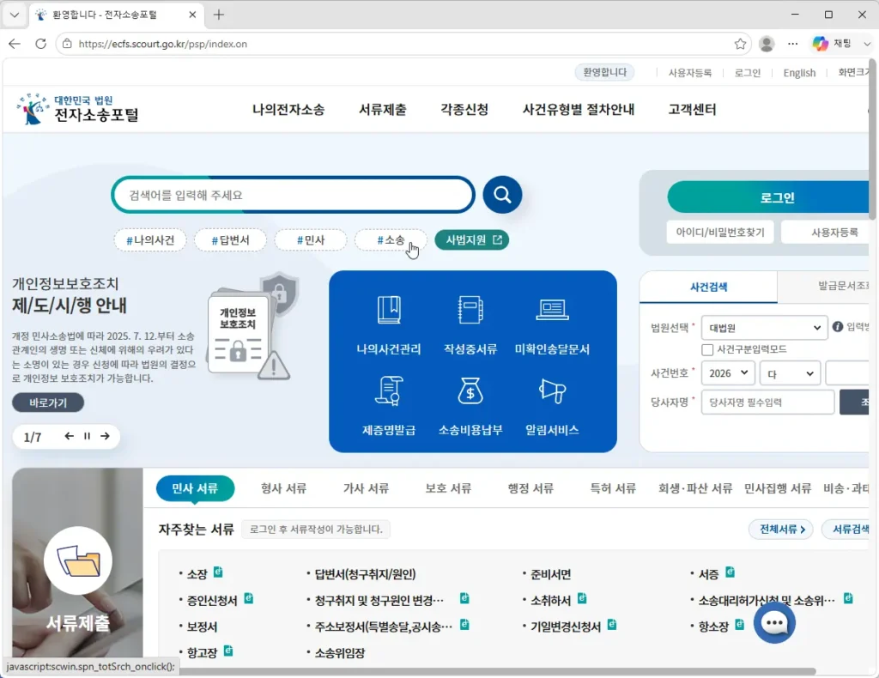The height and width of the screenshot is (678, 879).
Task: Click browser back arrow
Action: point(15,44)
